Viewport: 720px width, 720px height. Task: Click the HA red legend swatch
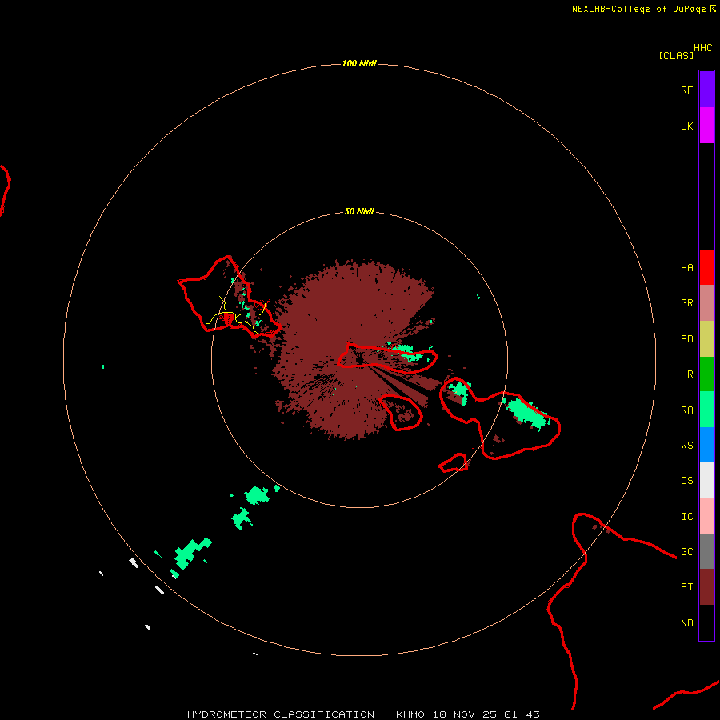coord(706,267)
